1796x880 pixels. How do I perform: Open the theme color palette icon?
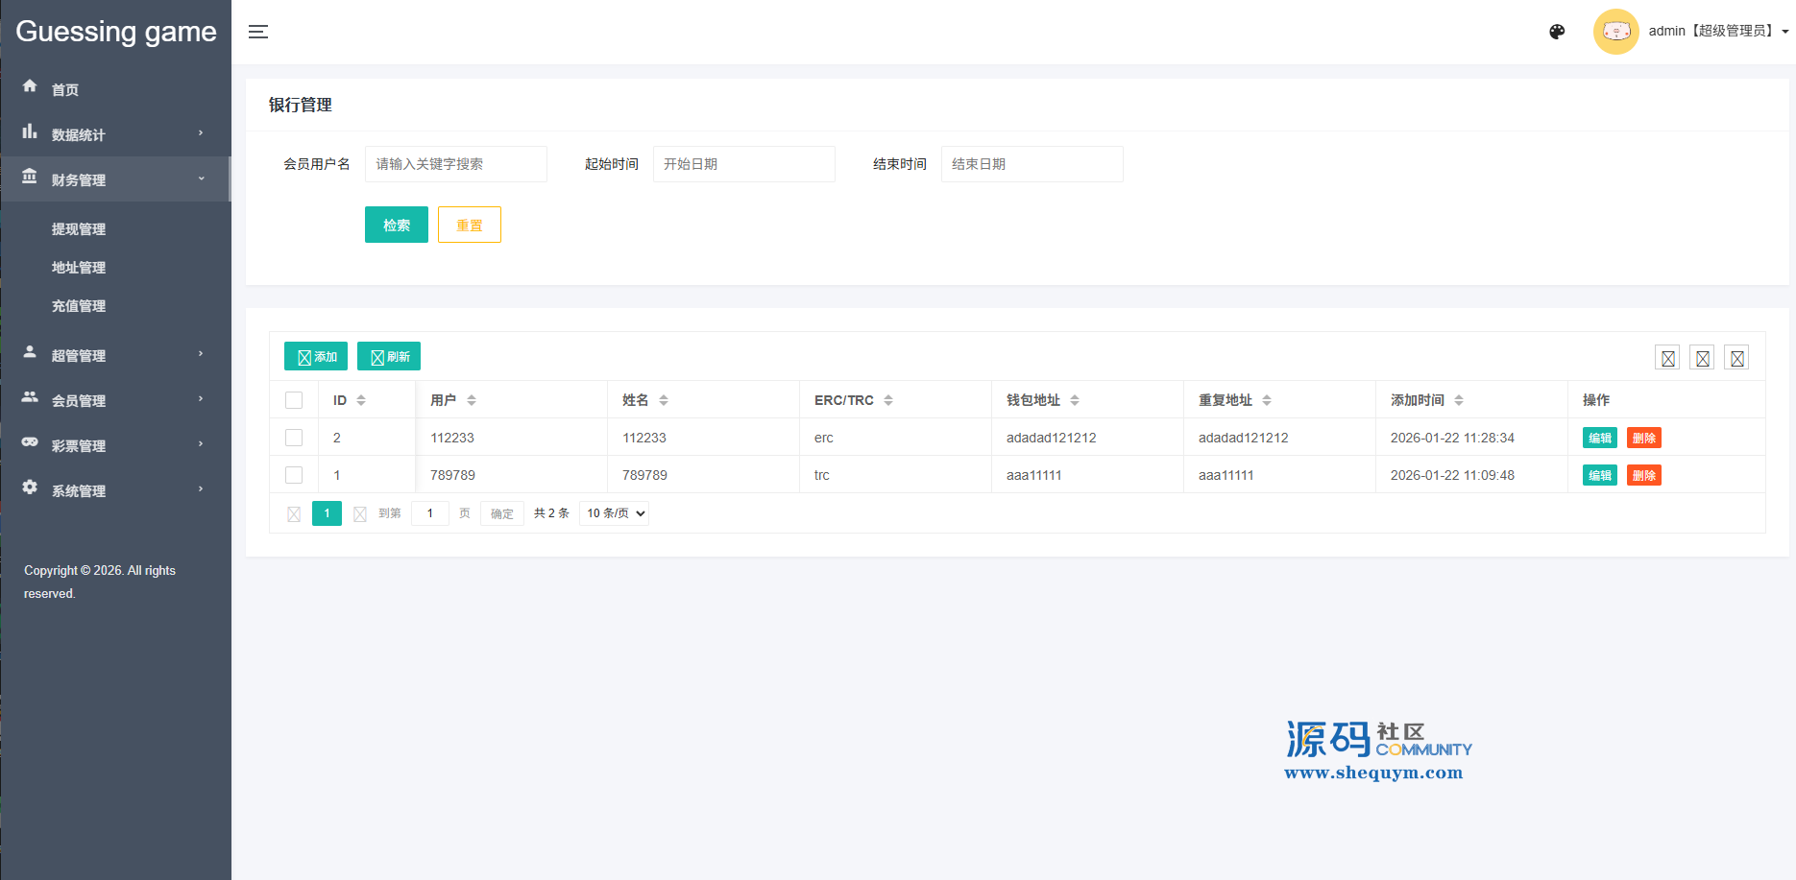coord(1557,32)
